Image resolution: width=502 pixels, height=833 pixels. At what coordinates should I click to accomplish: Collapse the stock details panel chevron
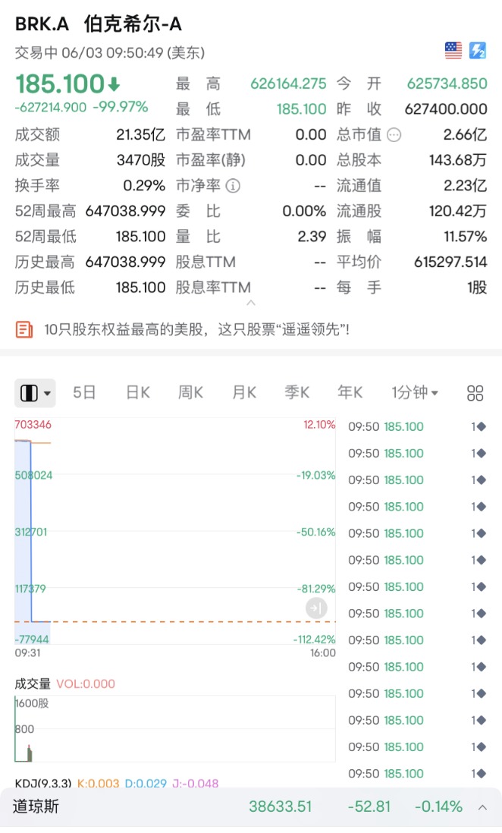[x=251, y=303]
